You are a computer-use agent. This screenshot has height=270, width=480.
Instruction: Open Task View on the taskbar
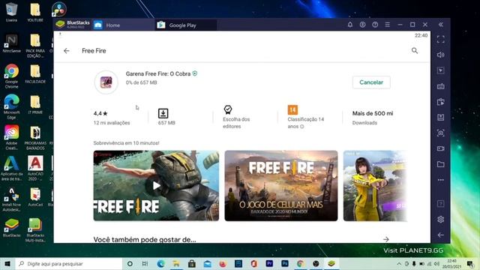click(145, 263)
